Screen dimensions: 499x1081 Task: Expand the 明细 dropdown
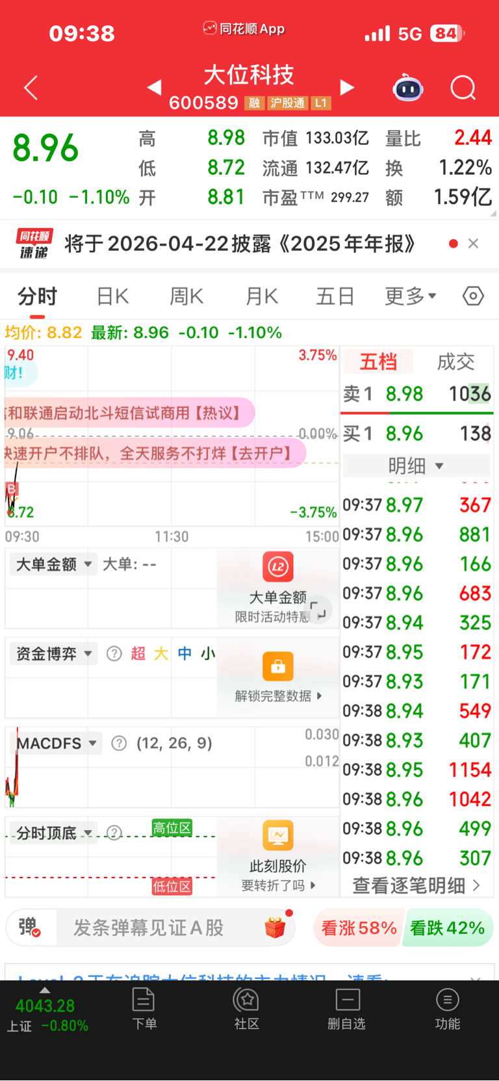[416, 466]
